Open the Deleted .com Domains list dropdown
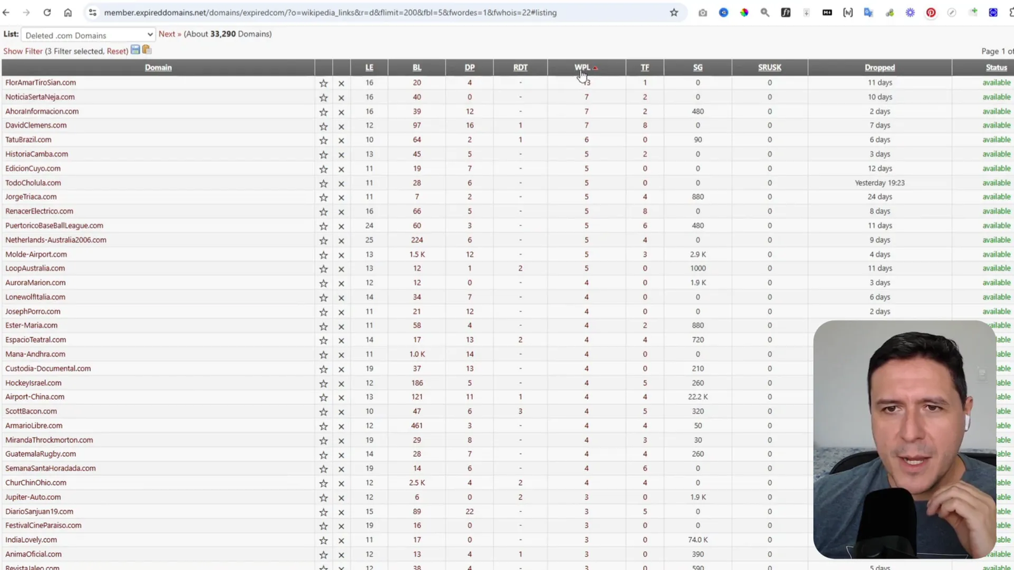Screen dimensions: 1014x570 [87, 35]
